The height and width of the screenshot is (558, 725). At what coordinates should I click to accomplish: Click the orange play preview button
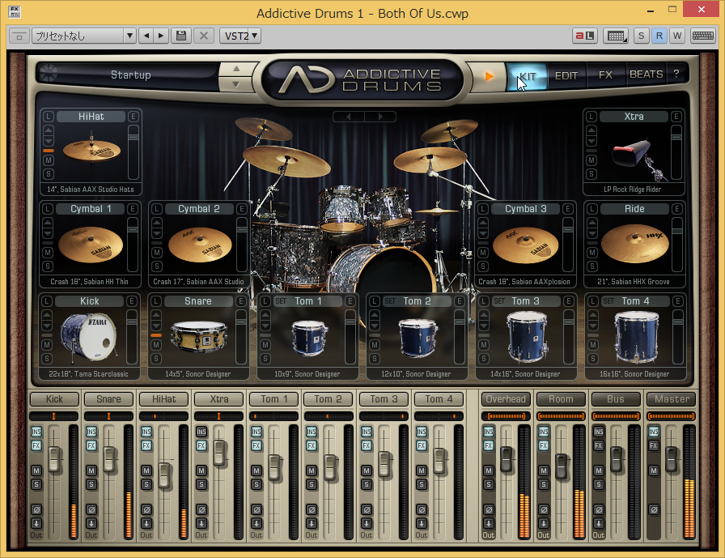[490, 76]
